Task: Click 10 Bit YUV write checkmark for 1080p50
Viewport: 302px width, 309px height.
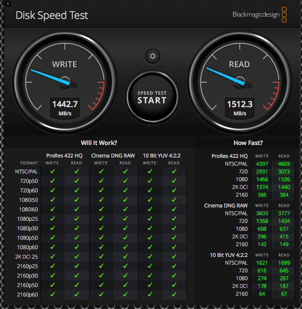Action: click(150, 238)
